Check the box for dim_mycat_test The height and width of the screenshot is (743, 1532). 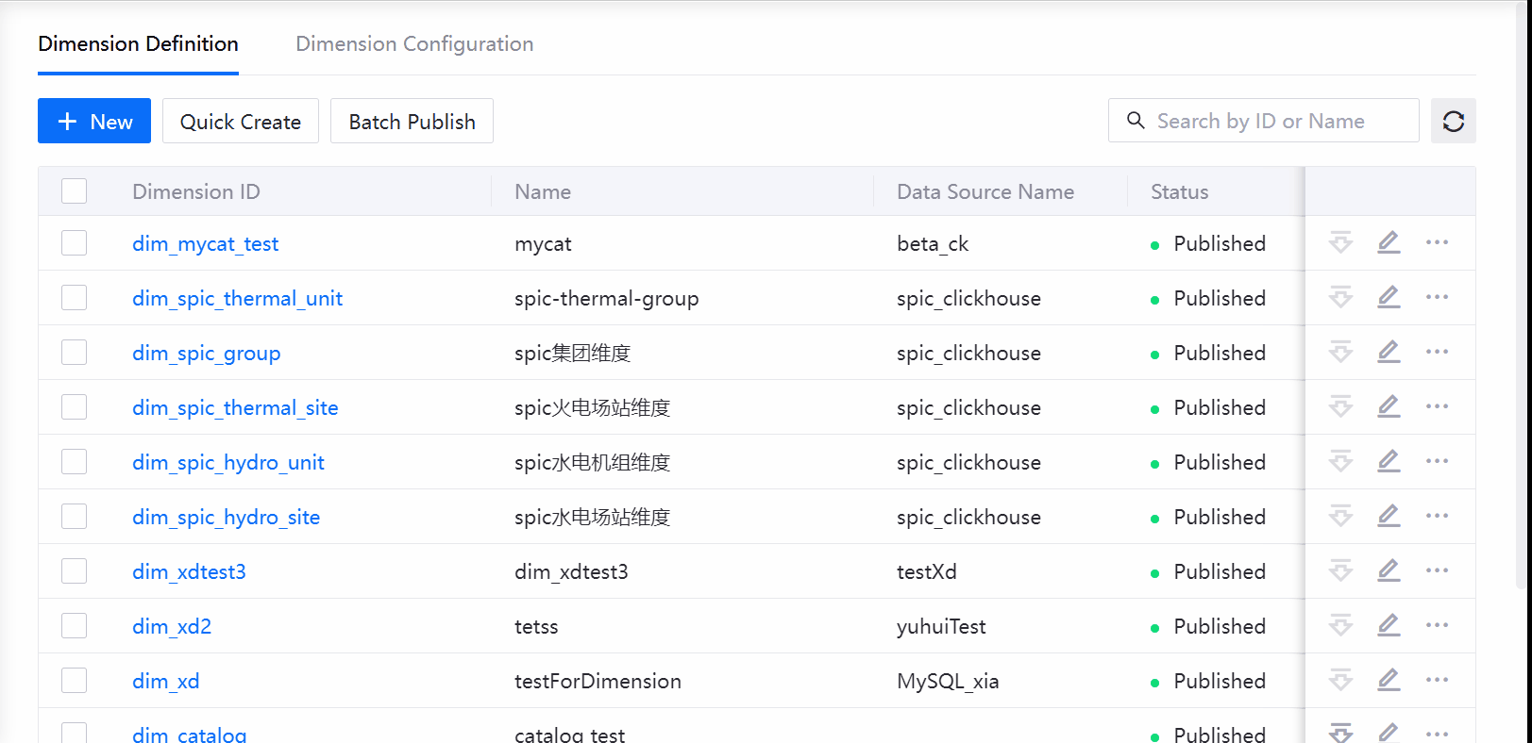(74, 243)
